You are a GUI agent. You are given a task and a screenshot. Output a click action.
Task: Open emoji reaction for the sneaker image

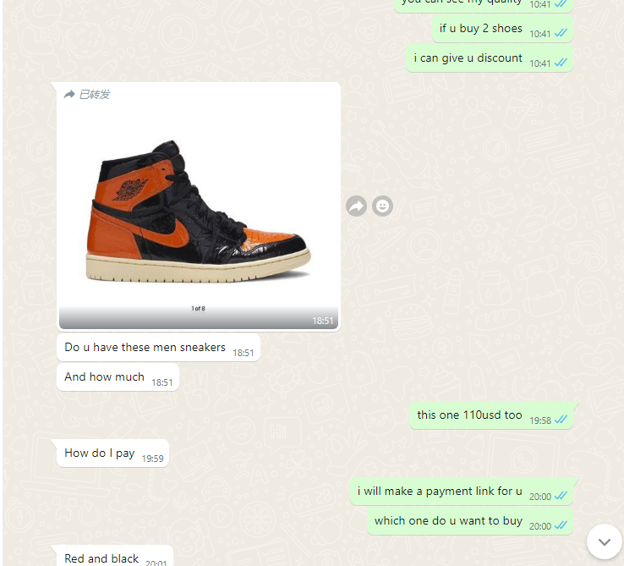pyautogui.click(x=382, y=206)
